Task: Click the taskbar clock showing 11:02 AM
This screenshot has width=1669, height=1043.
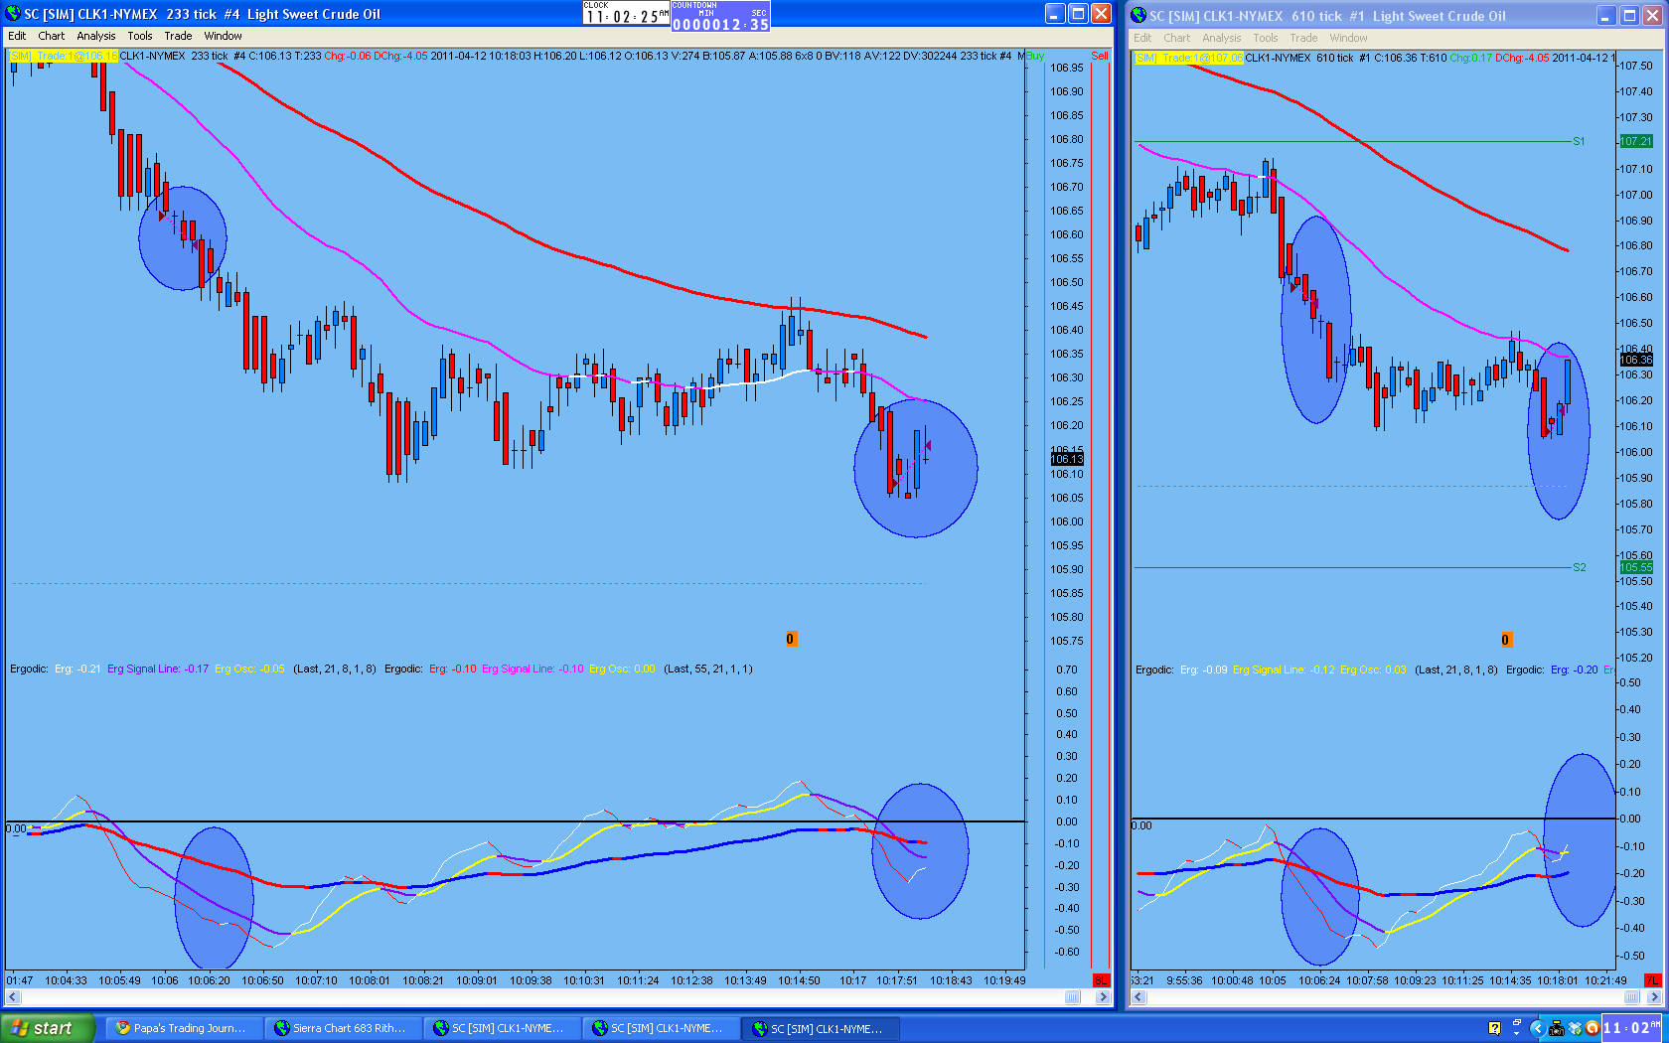Action: pyautogui.click(x=1632, y=1028)
